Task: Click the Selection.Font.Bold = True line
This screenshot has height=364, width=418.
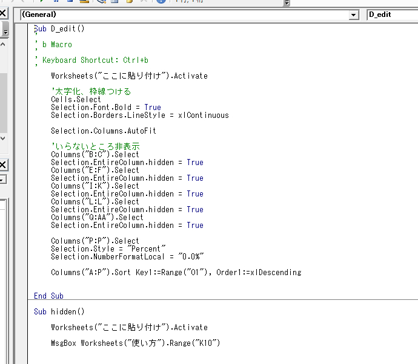Action: coord(106,107)
